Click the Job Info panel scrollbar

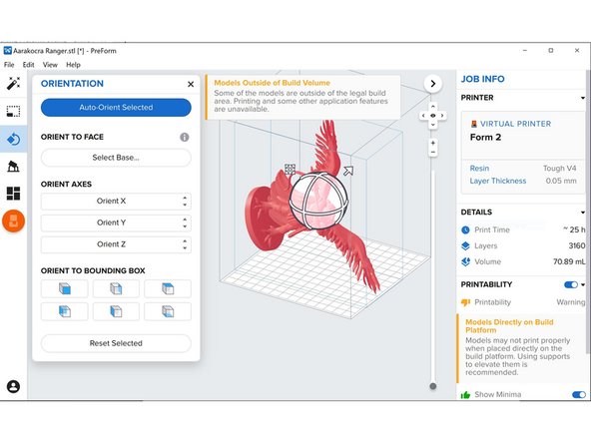point(588,211)
